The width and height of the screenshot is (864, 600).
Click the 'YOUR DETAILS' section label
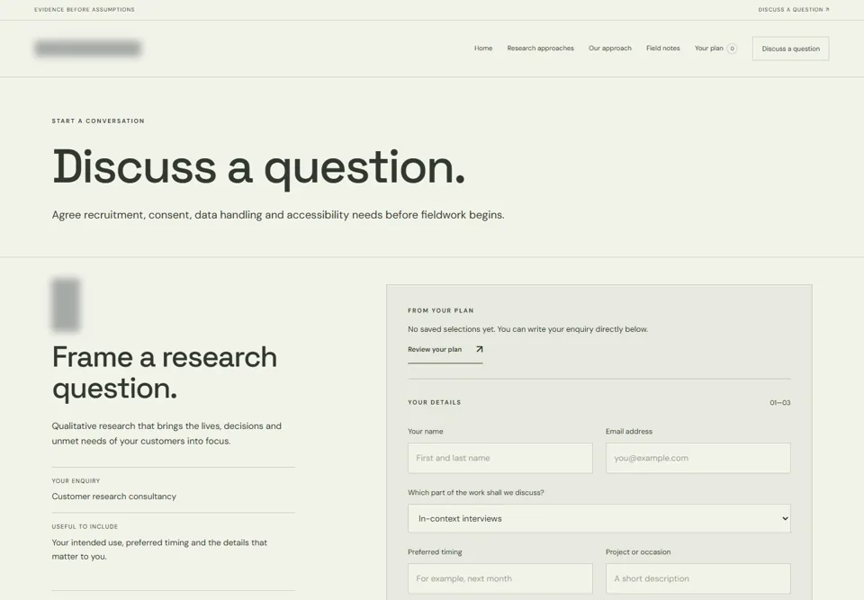[434, 403]
